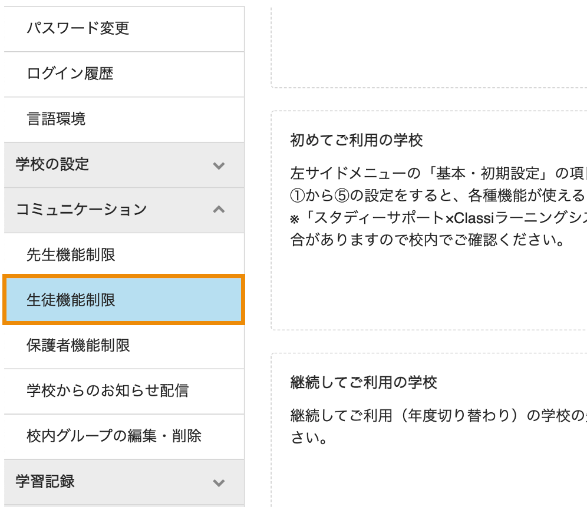The image size is (587, 510).
Task: Open 保護者機能制限 settings
Action: (124, 345)
